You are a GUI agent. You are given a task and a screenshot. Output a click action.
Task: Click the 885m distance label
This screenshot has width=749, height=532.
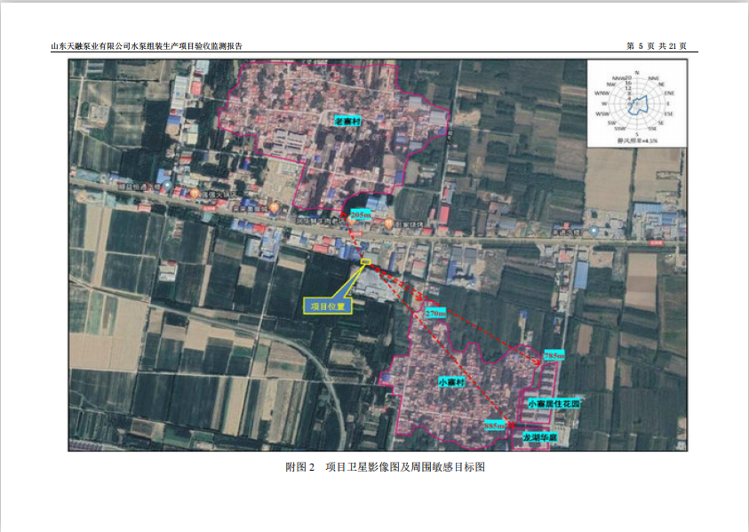point(494,425)
